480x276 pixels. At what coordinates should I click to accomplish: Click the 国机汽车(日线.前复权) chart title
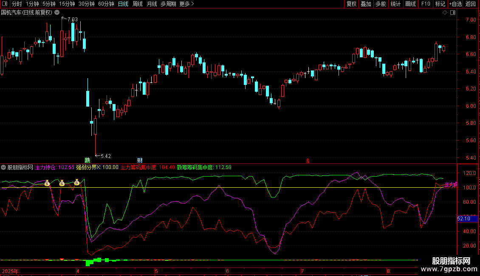tap(27, 13)
